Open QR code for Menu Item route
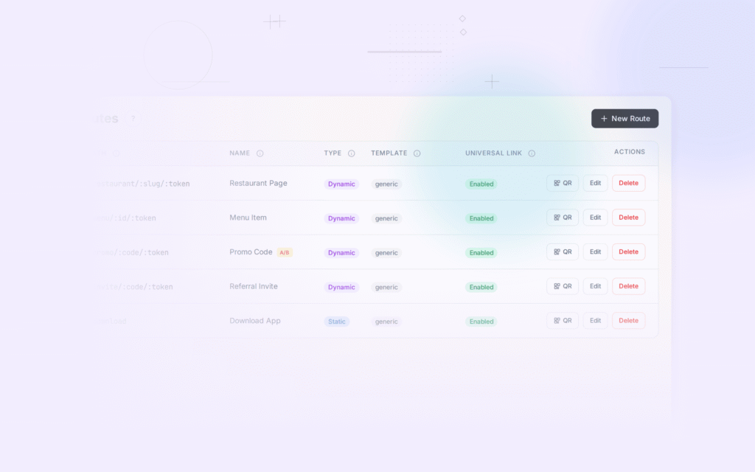 563,218
